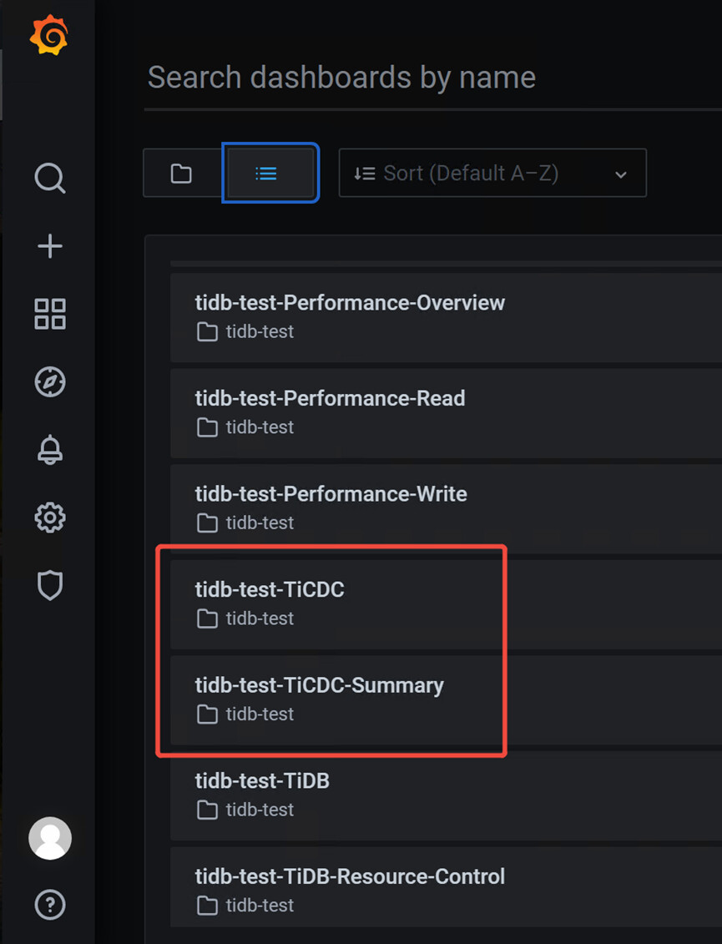Image resolution: width=722 pixels, height=944 pixels.
Task: Click the Grafana logo home icon
Action: [48, 36]
